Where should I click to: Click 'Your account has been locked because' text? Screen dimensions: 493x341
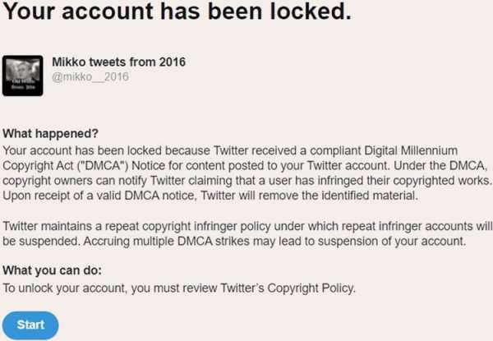pyautogui.click(x=106, y=150)
